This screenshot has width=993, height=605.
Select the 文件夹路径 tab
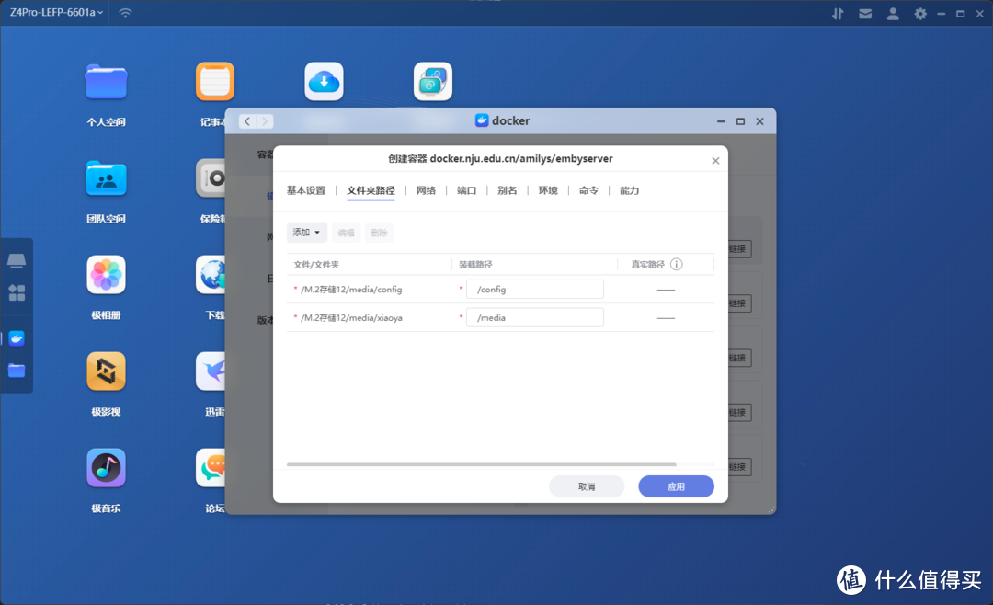371,190
